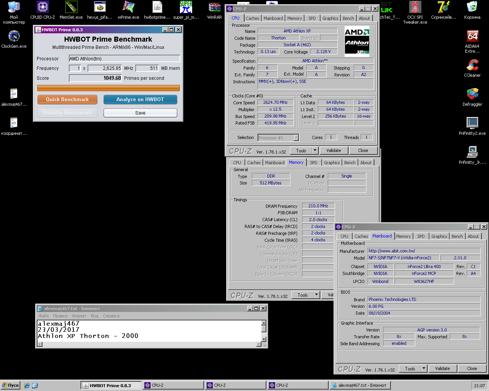Click DRAM Frequency value 210.0 MHz
Screen dimensions: 489x391
click(318, 206)
